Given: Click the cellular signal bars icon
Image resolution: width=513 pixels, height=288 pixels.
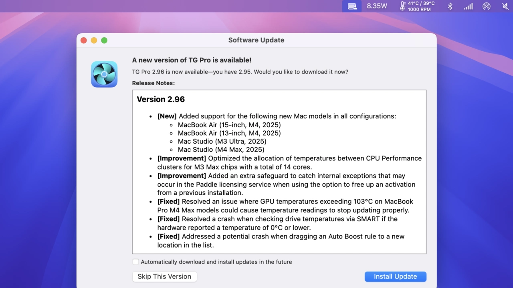Looking at the screenshot, I should coord(468,6).
